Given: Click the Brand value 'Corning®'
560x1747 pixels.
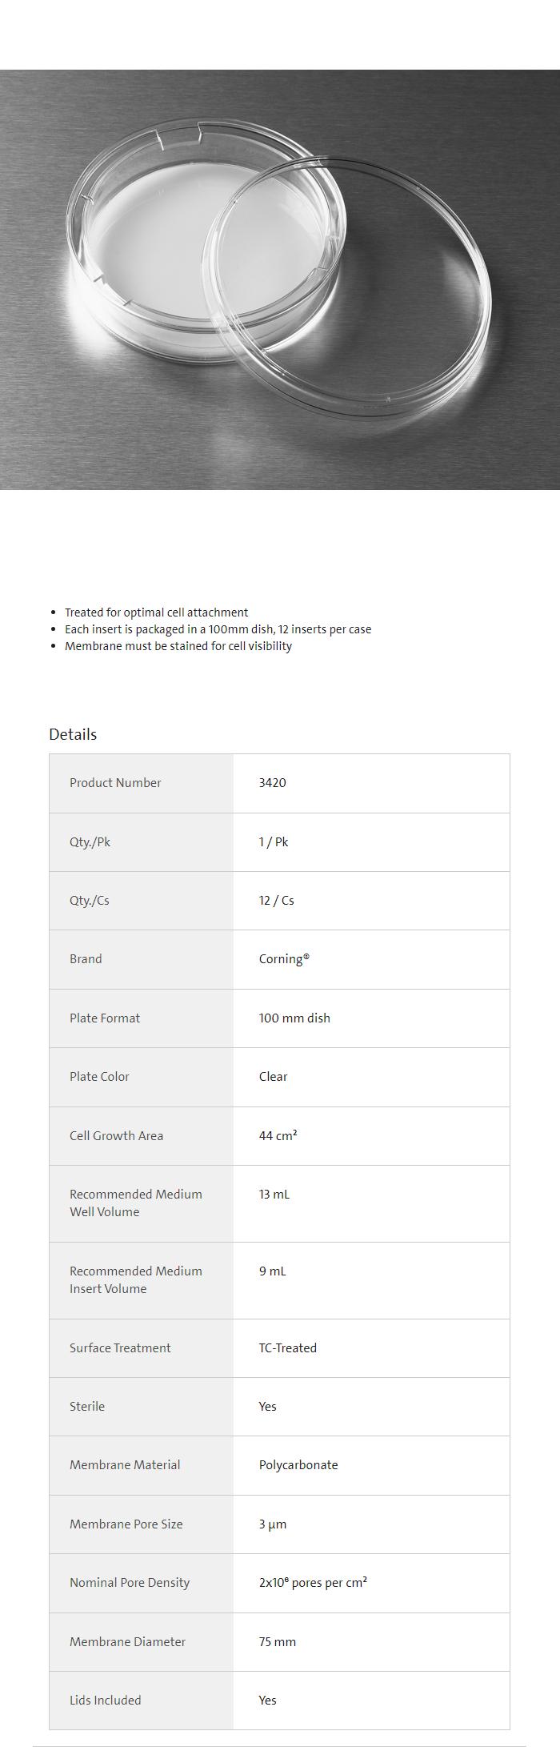Looking at the screenshot, I should point(284,959).
